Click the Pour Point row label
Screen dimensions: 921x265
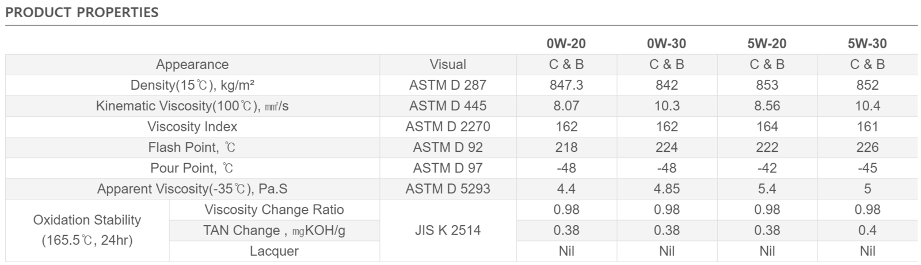pyautogui.click(x=192, y=168)
